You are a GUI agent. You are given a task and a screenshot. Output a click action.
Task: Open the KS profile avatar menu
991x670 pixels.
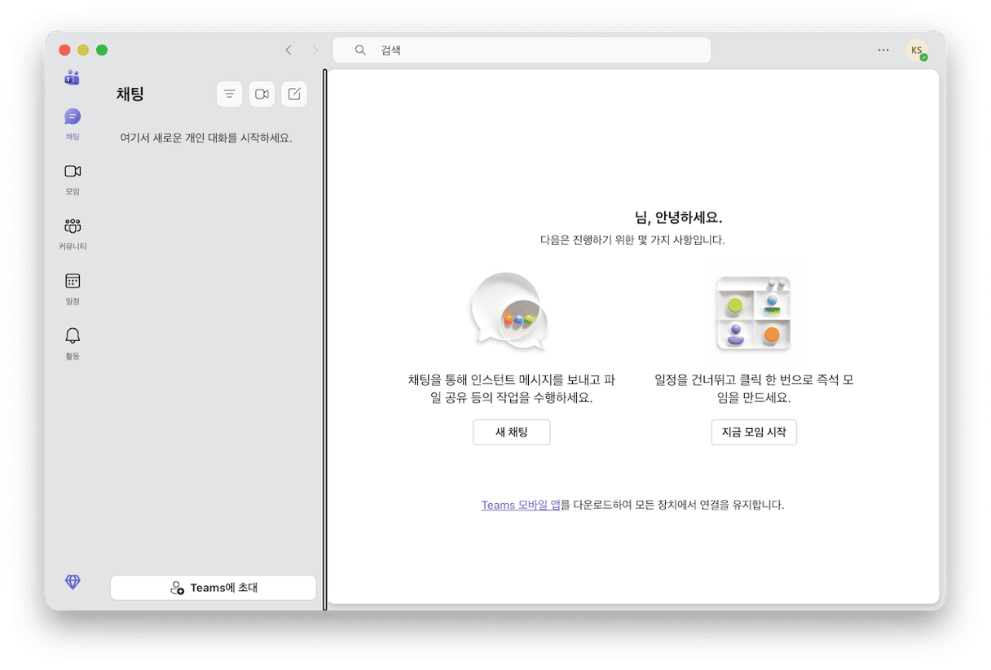coord(917,50)
